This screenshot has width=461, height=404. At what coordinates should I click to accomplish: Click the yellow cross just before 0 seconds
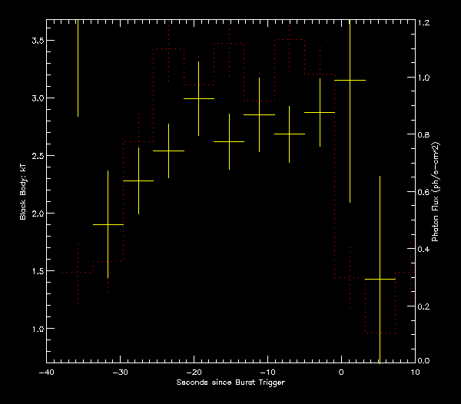pos(320,112)
